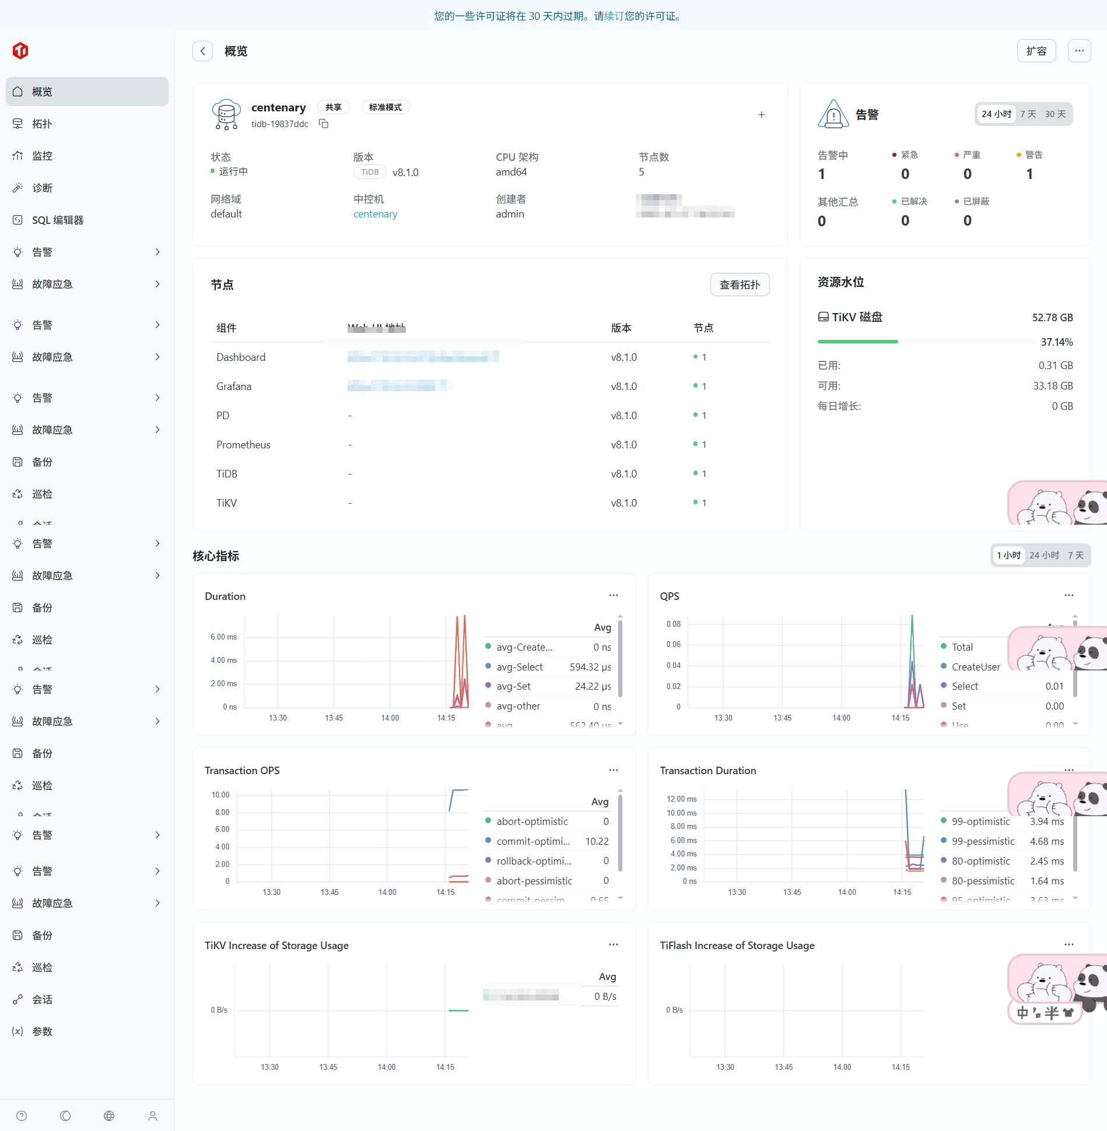Toggle avg-Set series in Duration legend
Image resolution: width=1107 pixels, height=1131 pixels.
click(x=514, y=686)
